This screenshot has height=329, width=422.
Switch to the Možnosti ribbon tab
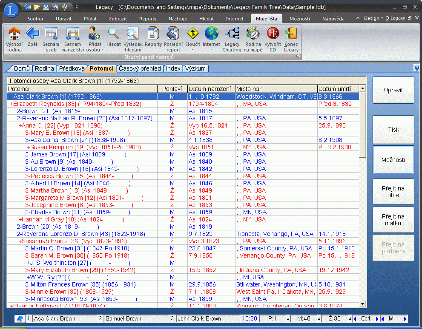299,19
